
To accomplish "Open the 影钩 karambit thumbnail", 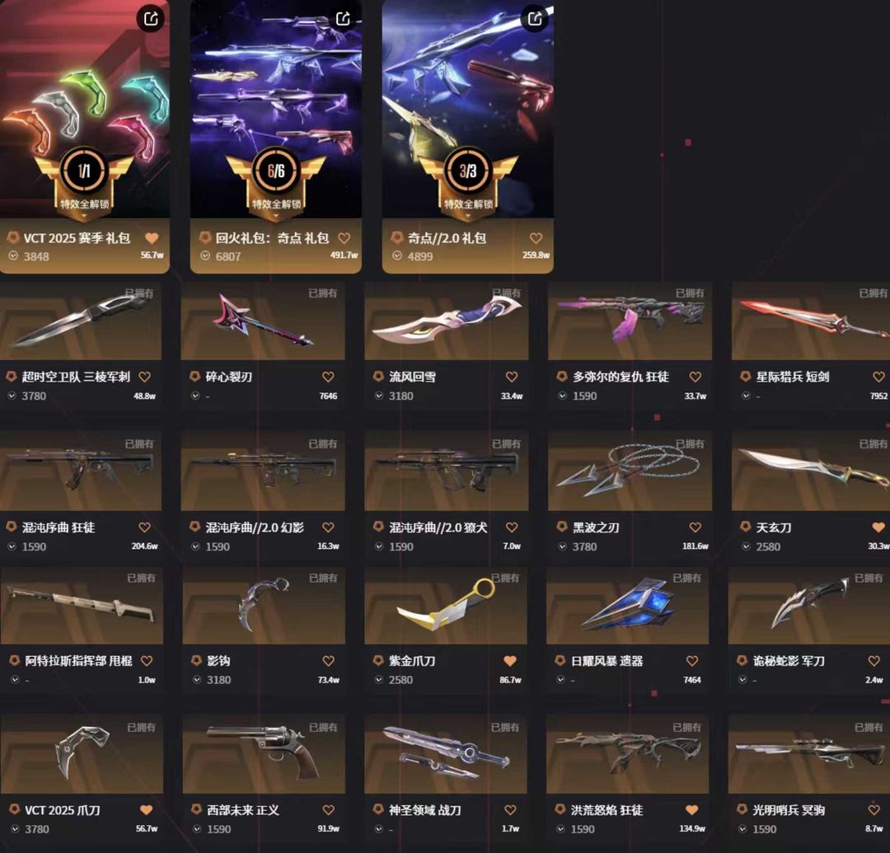I will click(x=264, y=606).
